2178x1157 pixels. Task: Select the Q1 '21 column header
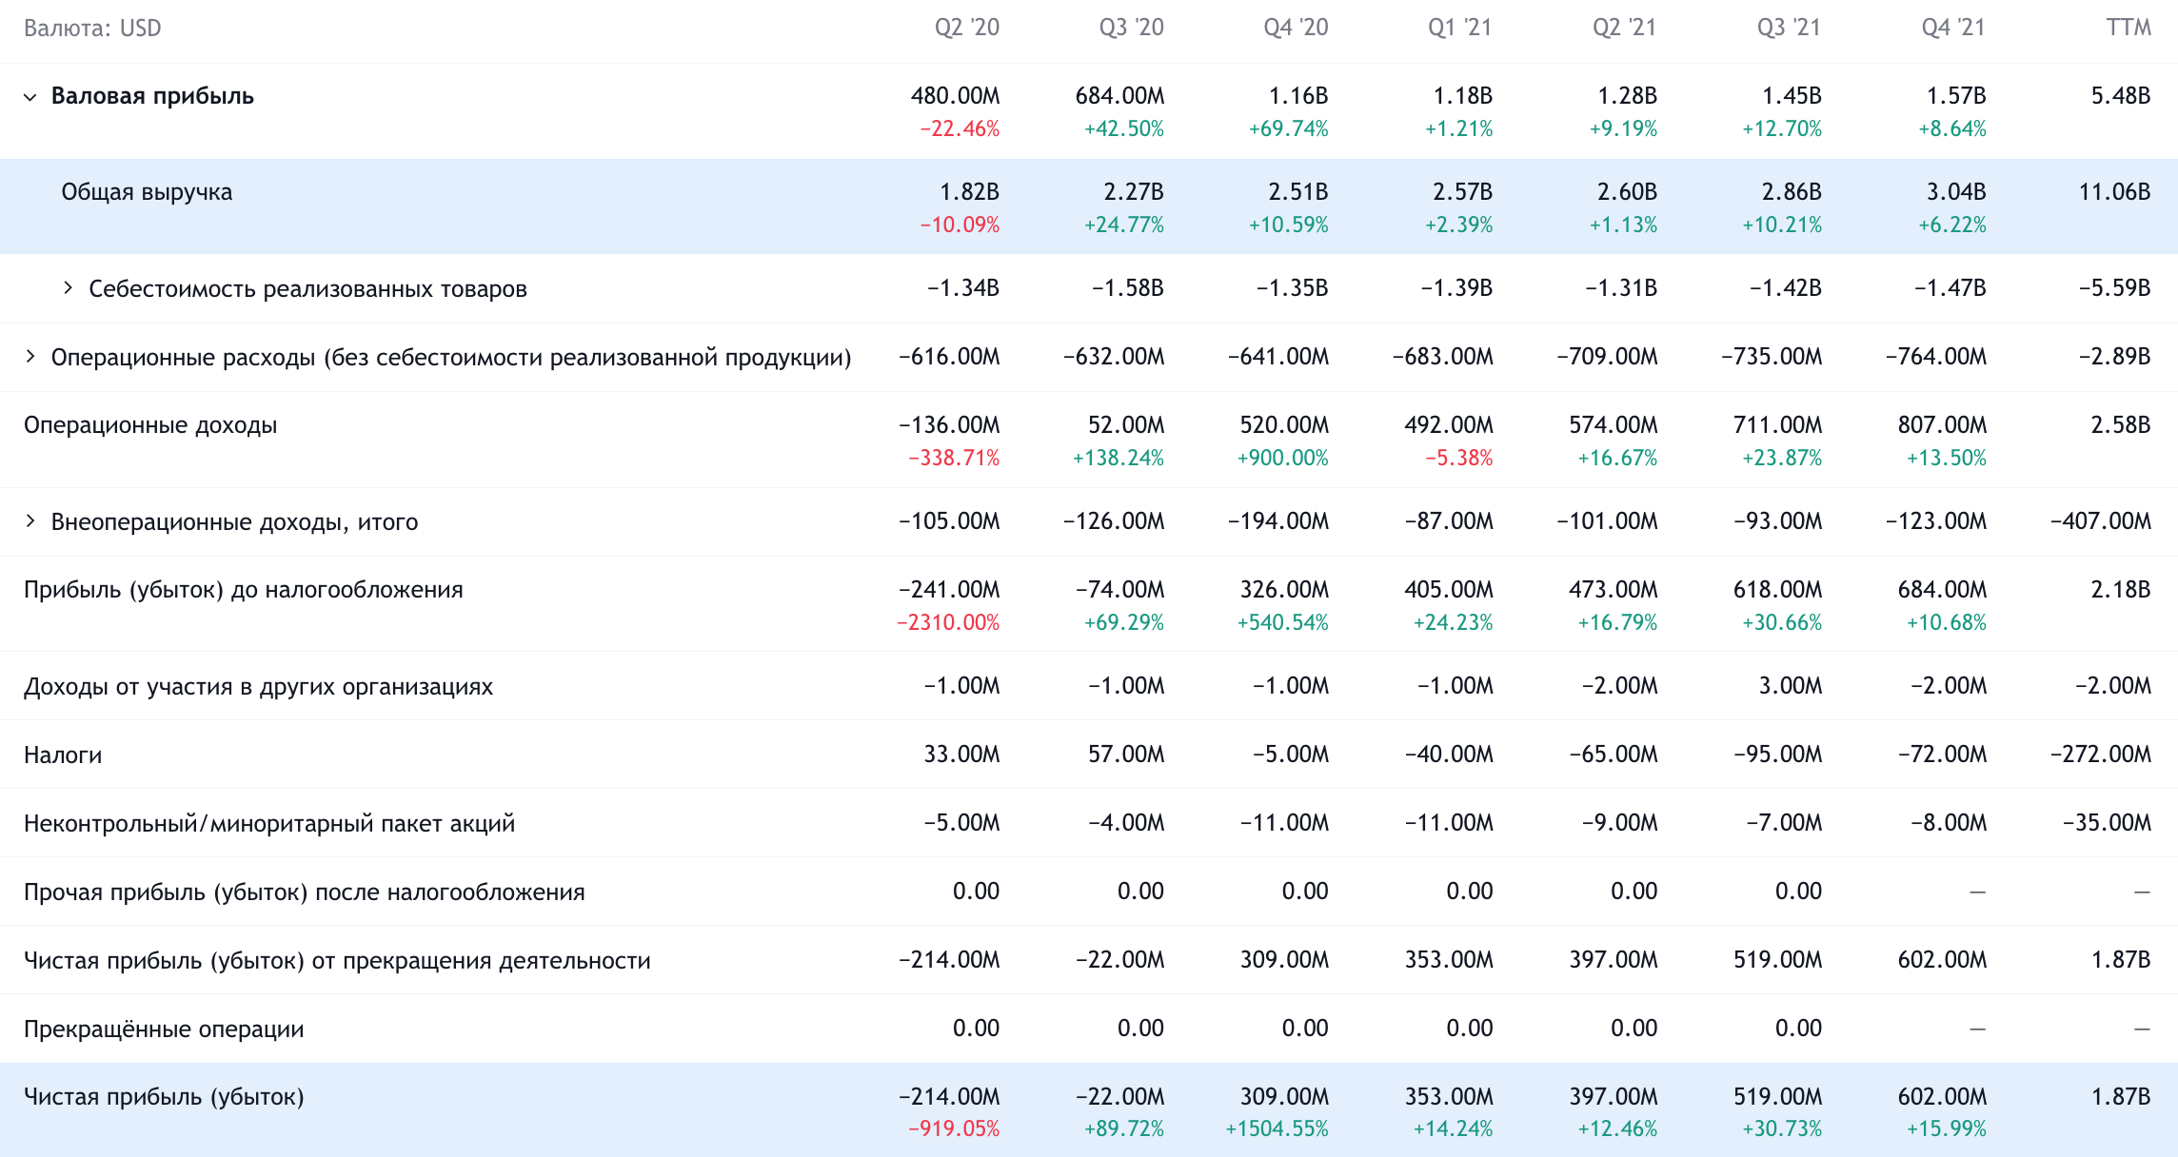tap(1459, 28)
